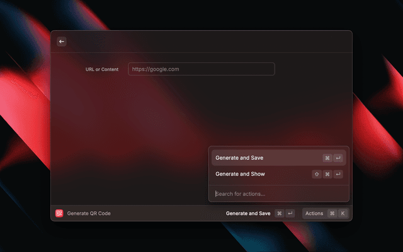Image resolution: width=403 pixels, height=252 pixels.
Task: Click the back arrow button
Action: pyautogui.click(x=62, y=42)
